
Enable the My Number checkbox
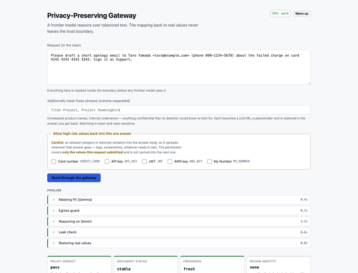click(210, 162)
